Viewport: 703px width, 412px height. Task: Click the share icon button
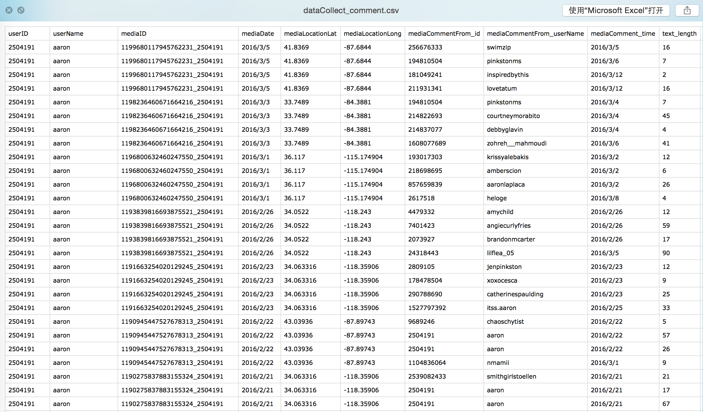coord(687,10)
